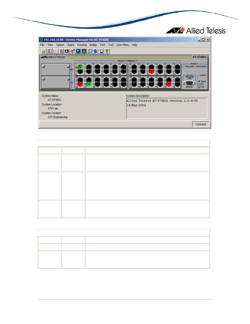Open the User Menu menu

pyautogui.click(x=123, y=45)
